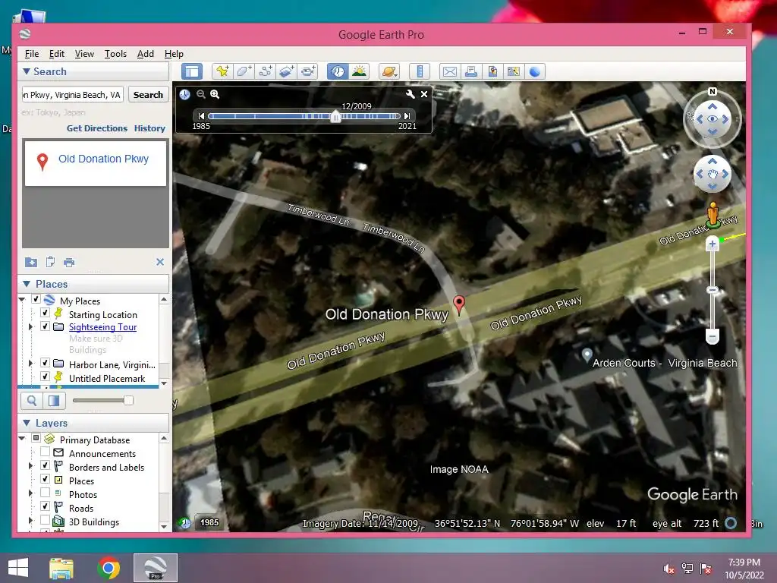
Task: Uncheck the Sightseeing Tour checkbox
Action: [x=45, y=326]
